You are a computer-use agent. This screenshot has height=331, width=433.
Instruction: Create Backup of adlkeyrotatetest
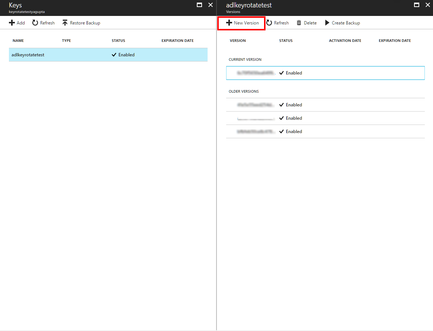tap(342, 23)
